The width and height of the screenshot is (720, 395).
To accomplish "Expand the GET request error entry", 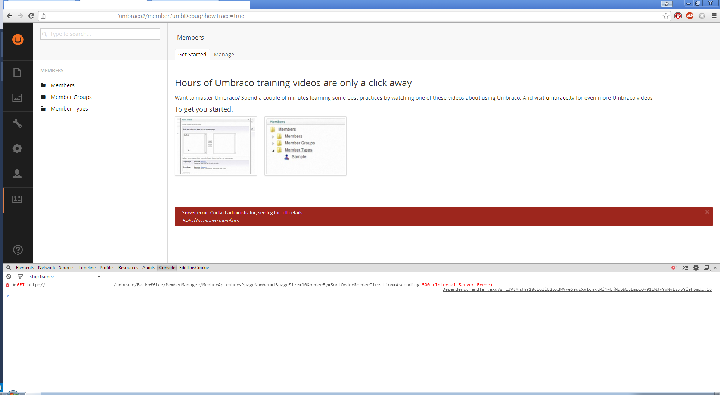I will [x=14, y=285].
